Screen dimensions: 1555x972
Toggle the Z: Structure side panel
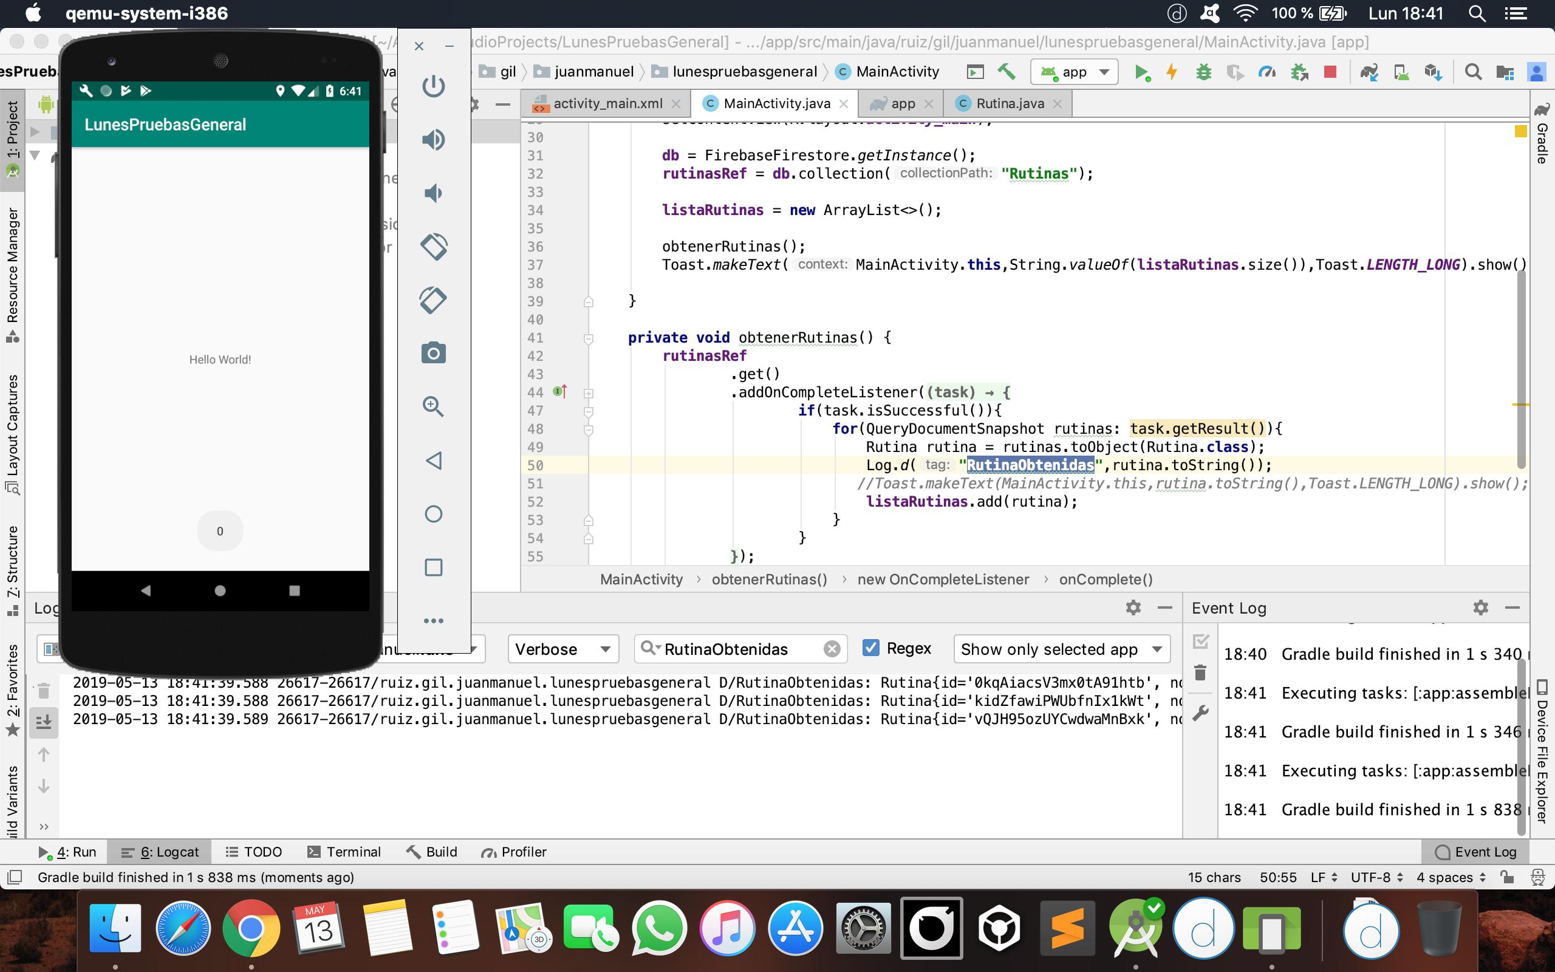pyautogui.click(x=12, y=571)
